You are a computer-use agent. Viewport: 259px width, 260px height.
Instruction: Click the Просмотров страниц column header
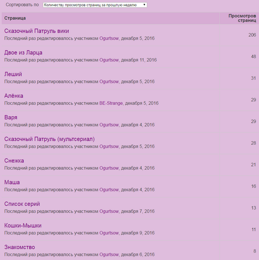242,18
